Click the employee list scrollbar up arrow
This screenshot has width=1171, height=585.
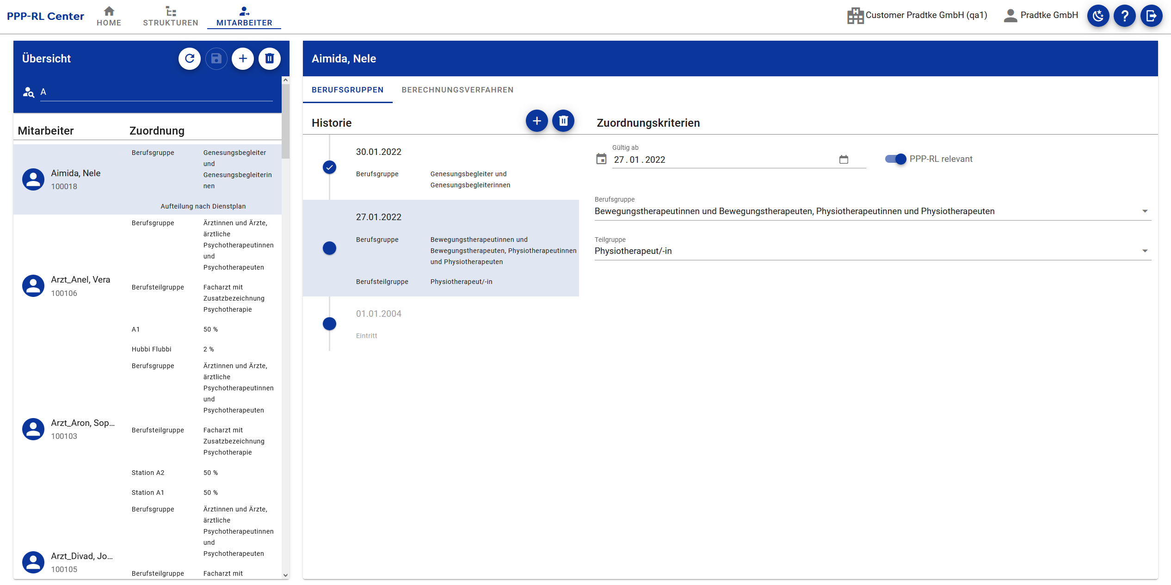pyautogui.click(x=286, y=80)
